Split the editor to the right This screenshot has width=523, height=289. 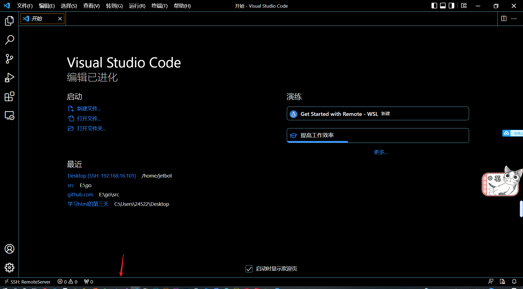[x=504, y=19]
